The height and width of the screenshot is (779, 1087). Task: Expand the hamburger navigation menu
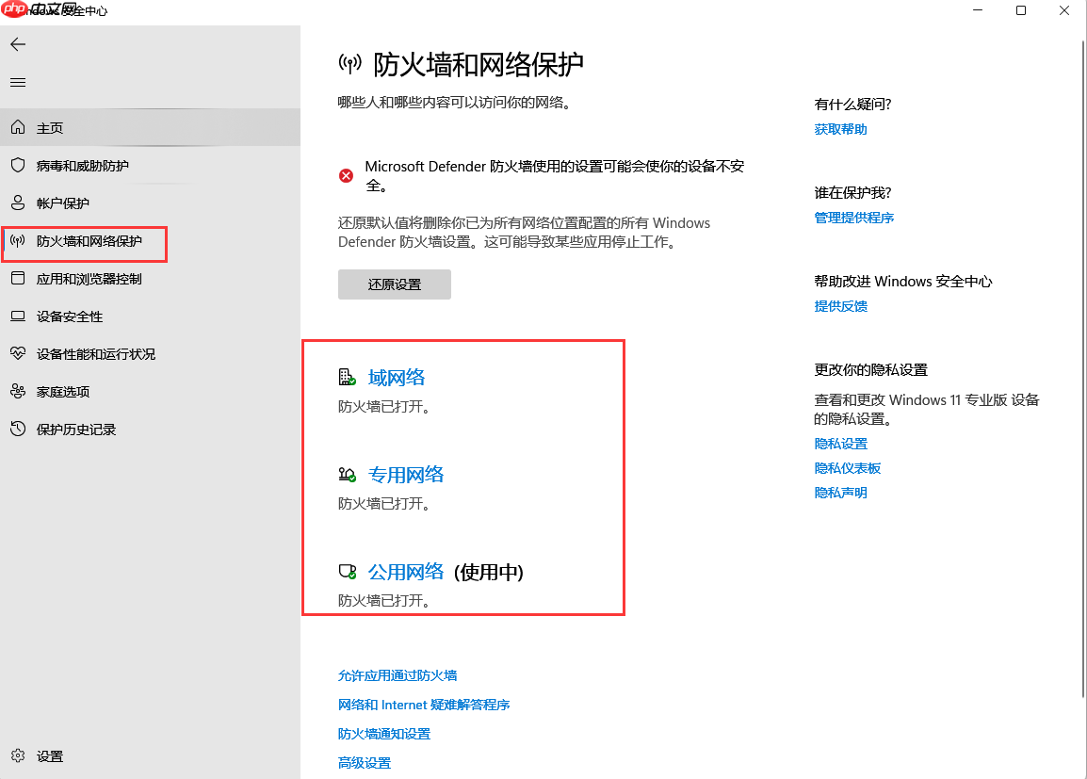coord(17,82)
